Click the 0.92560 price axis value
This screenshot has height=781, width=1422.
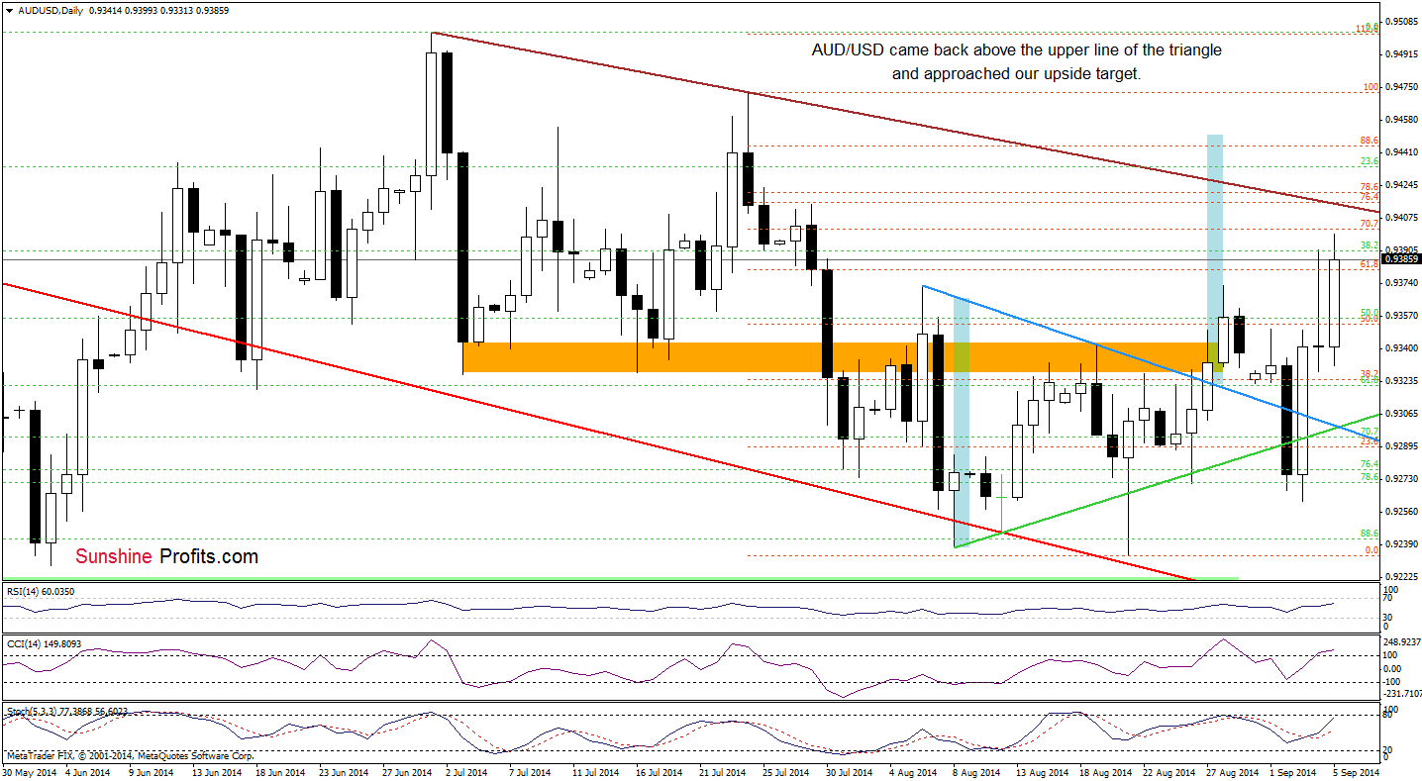click(1400, 512)
